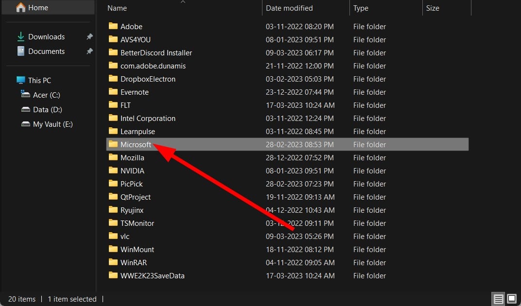Click the Evernote folder icon

click(113, 92)
